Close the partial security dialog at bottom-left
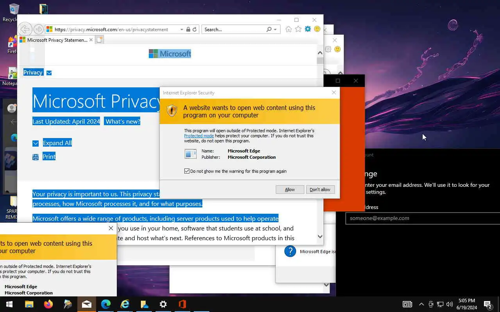 (111, 228)
